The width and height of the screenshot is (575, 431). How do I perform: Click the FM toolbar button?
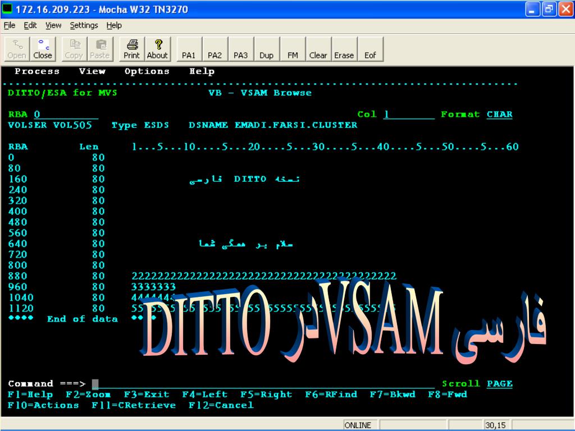[x=293, y=49]
